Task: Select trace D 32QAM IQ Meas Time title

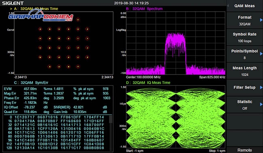Action: pos(148,83)
